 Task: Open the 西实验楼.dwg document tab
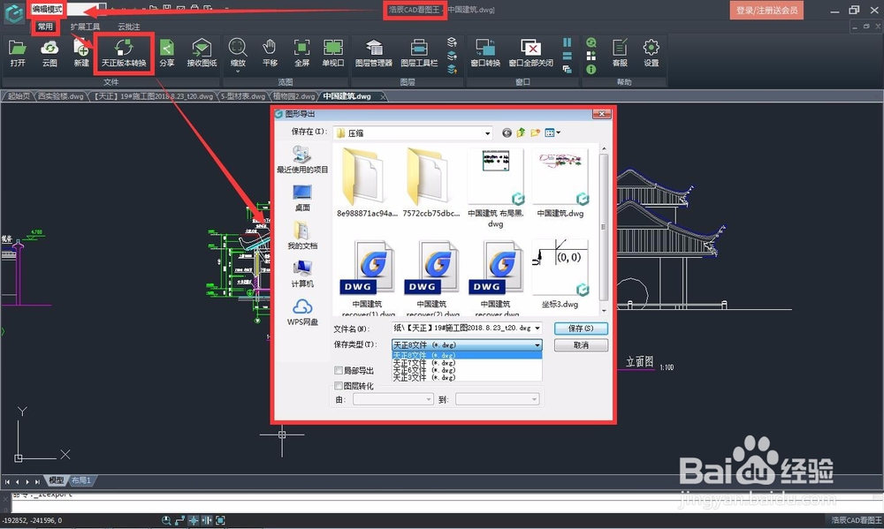click(x=60, y=96)
